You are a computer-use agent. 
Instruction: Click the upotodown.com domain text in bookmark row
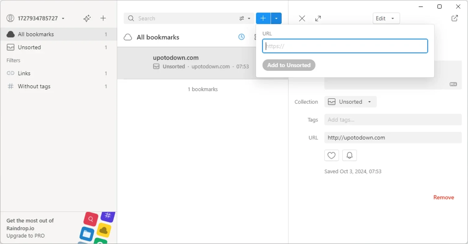211,66
